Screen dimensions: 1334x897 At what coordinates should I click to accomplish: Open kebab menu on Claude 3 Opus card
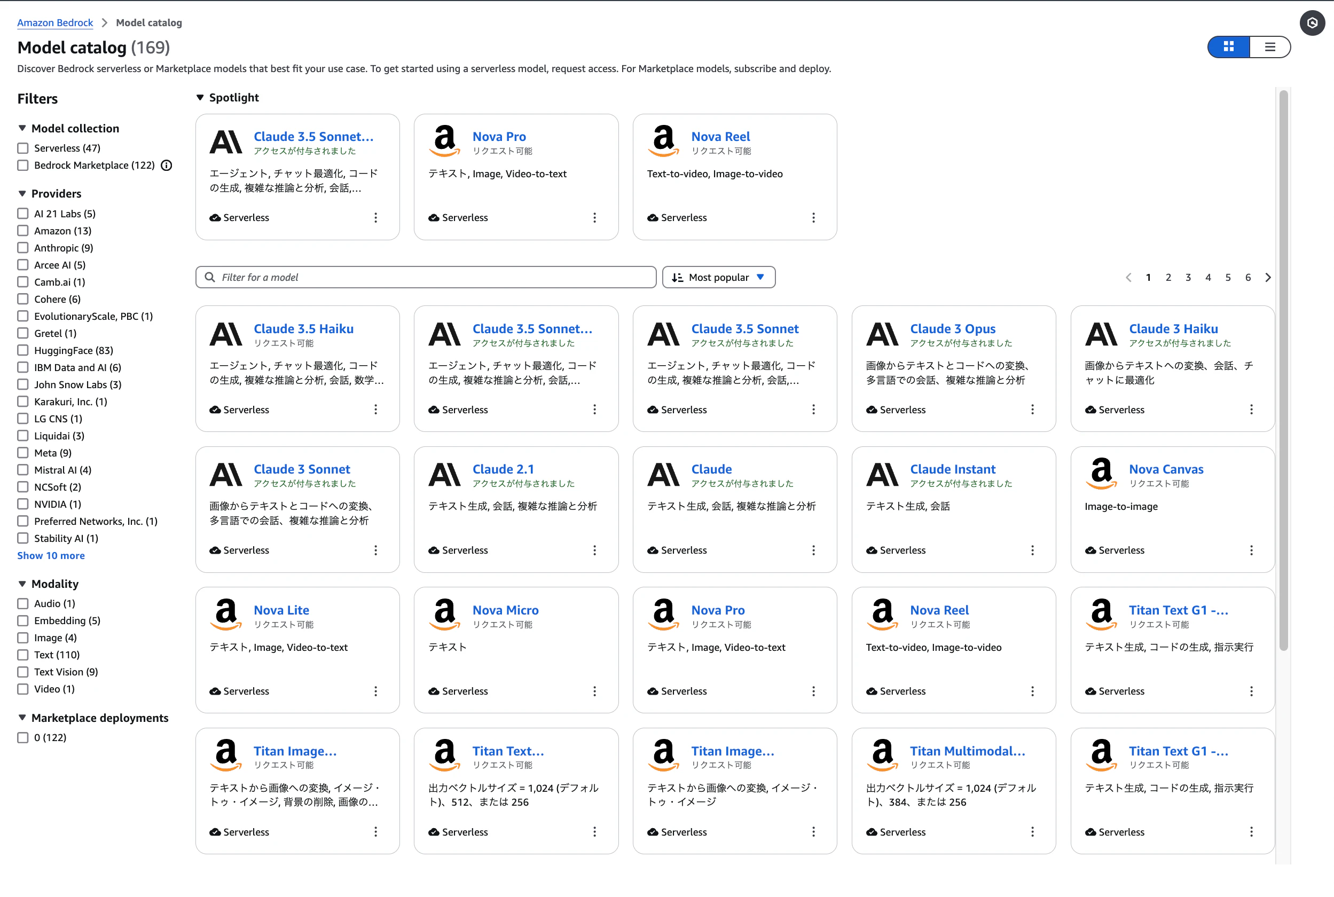[x=1032, y=410]
